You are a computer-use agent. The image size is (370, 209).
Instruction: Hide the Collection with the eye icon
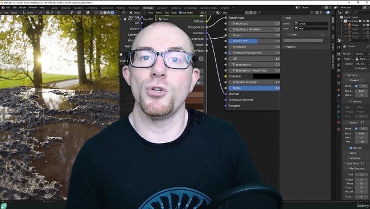(x=364, y=21)
